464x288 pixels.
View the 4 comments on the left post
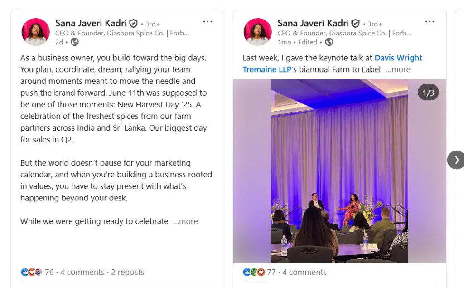coord(83,272)
